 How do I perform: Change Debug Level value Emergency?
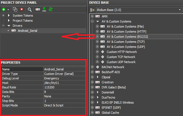point(65,78)
